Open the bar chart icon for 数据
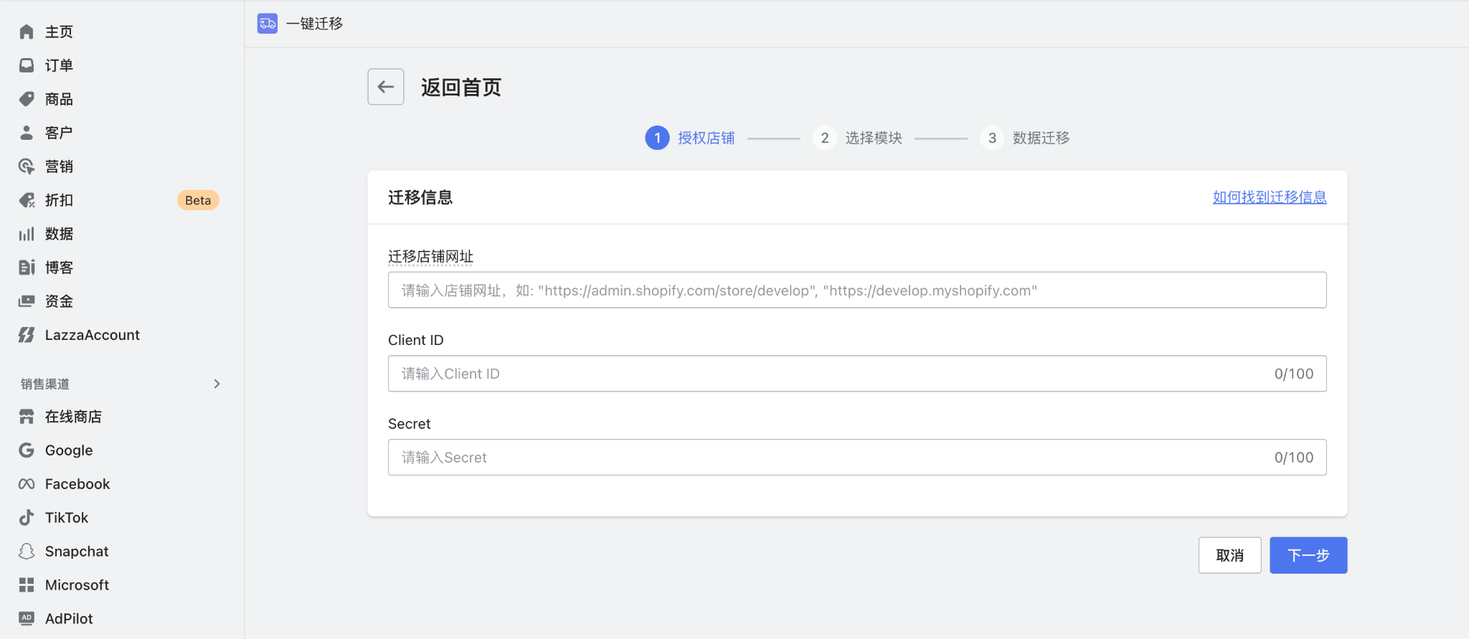 [x=27, y=234]
